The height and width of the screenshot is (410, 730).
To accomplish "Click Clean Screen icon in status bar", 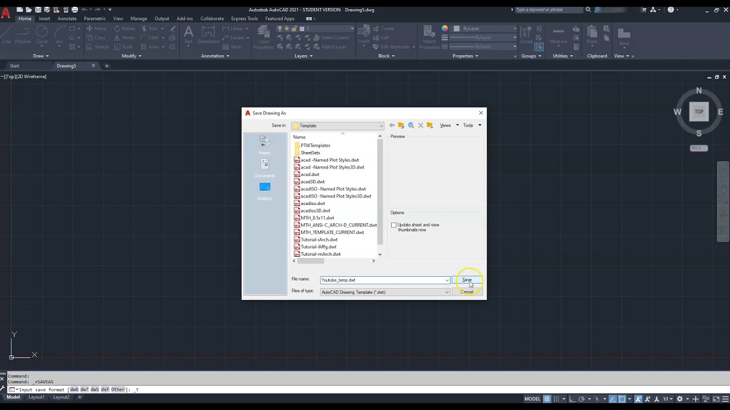I will (x=716, y=399).
